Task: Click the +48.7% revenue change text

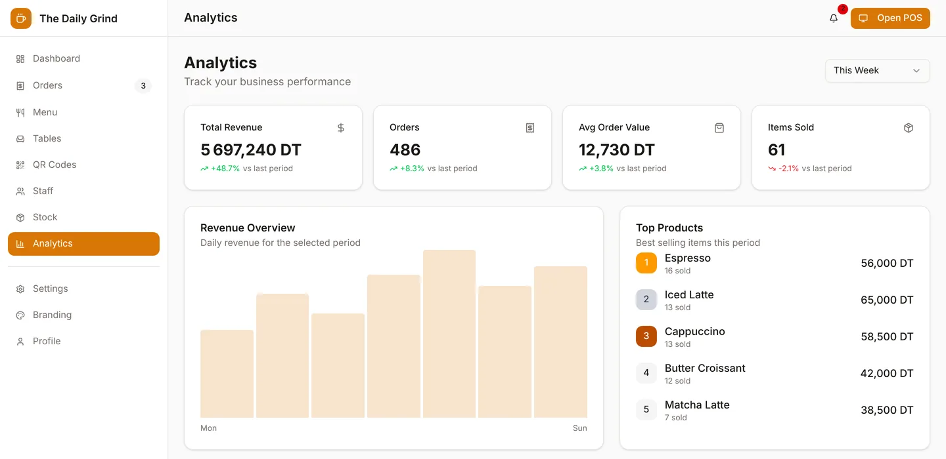Action: 225,169
